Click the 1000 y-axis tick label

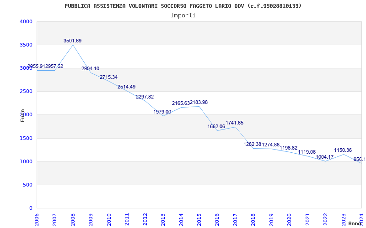click(26, 162)
